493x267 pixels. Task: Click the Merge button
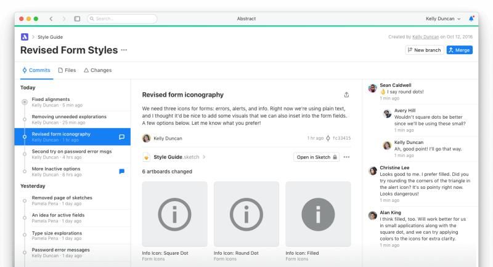459,50
